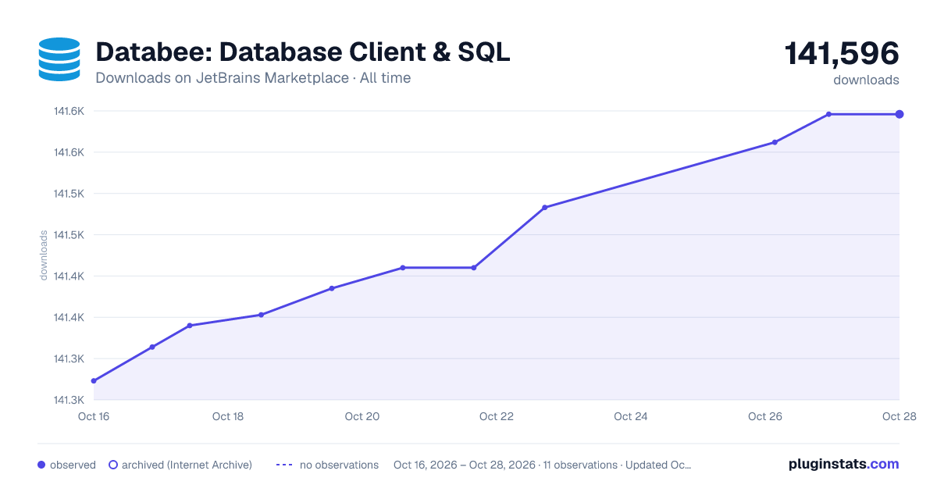Click the '11 observations' text in footer
Image resolution: width=937 pixels, height=492 pixels.
579,465
